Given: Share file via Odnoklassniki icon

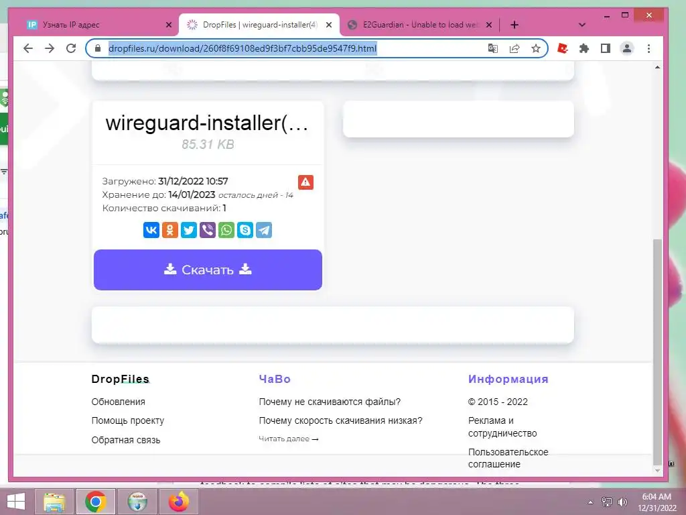Looking at the screenshot, I should pos(170,230).
